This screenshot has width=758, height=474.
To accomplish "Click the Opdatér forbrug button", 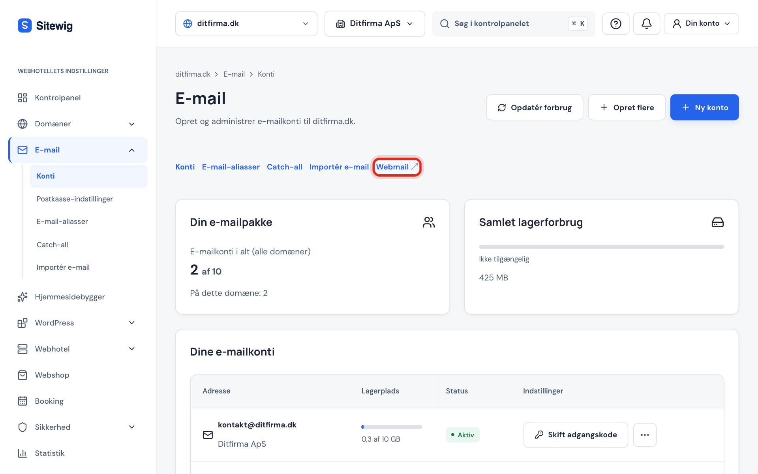I will coord(535,107).
